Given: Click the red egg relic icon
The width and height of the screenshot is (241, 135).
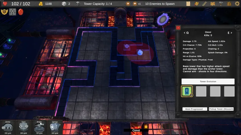Looking at the screenshot, I should 21,12.
